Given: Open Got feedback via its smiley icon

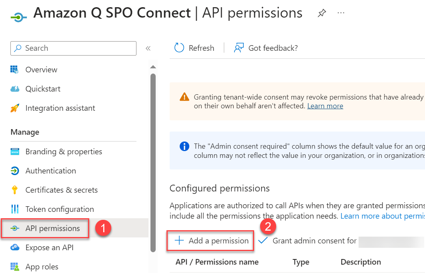Looking at the screenshot, I should pos(239,48).
